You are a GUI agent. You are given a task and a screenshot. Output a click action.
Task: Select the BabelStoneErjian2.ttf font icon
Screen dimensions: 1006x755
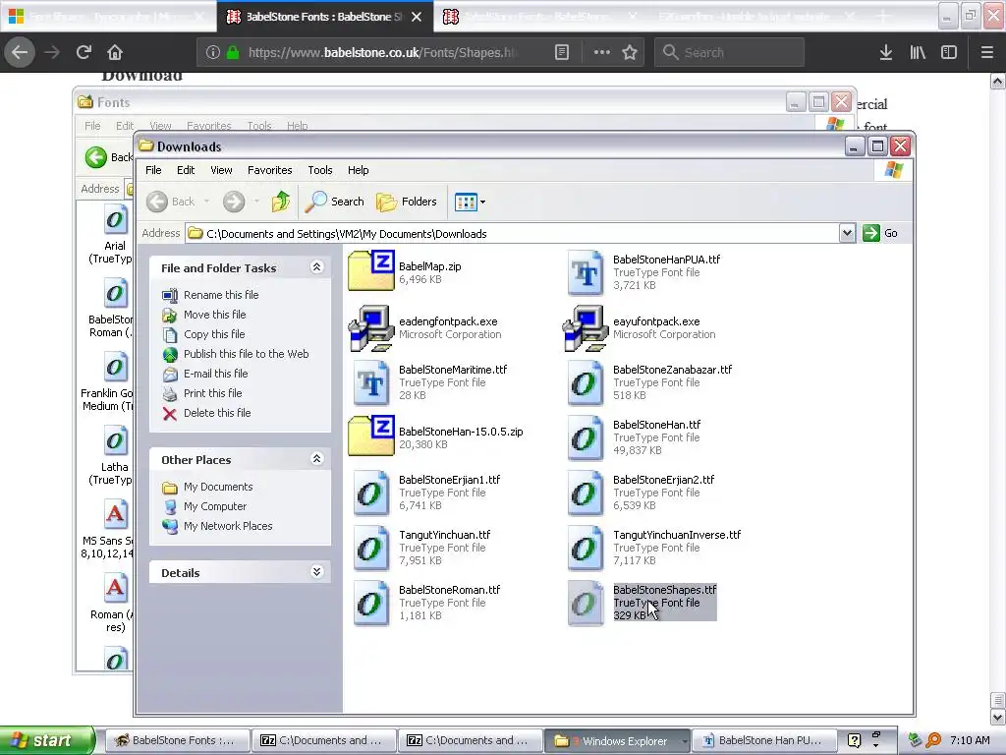pos(586,494)
